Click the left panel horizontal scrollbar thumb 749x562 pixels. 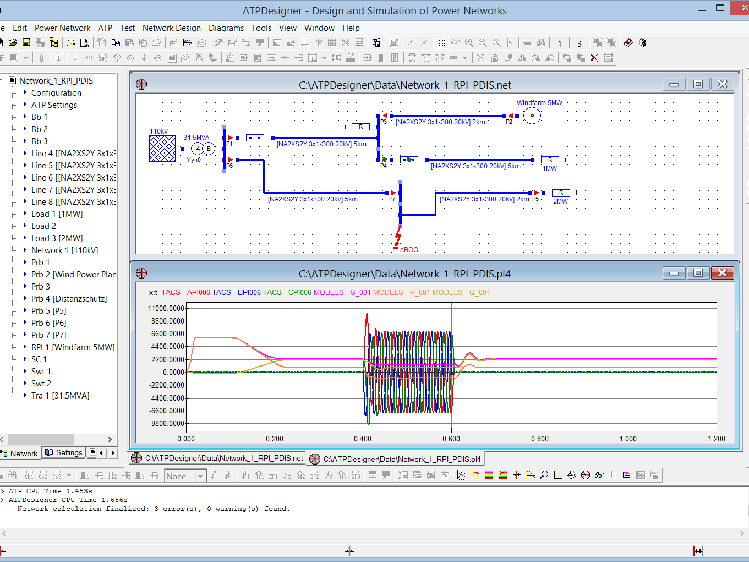(x=40, y=439)
